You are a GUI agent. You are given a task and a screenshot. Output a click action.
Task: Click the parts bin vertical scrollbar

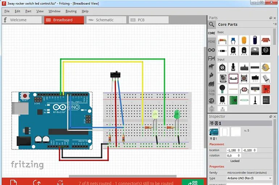275,37
